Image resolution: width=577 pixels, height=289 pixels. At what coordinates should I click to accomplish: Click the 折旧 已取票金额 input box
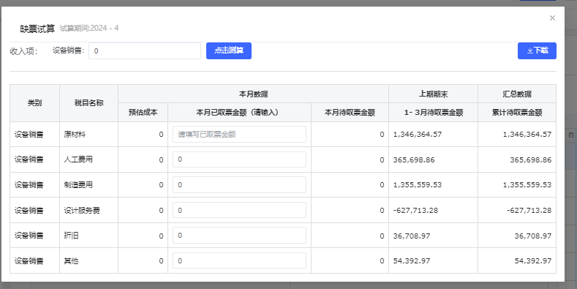coord(239,236)
